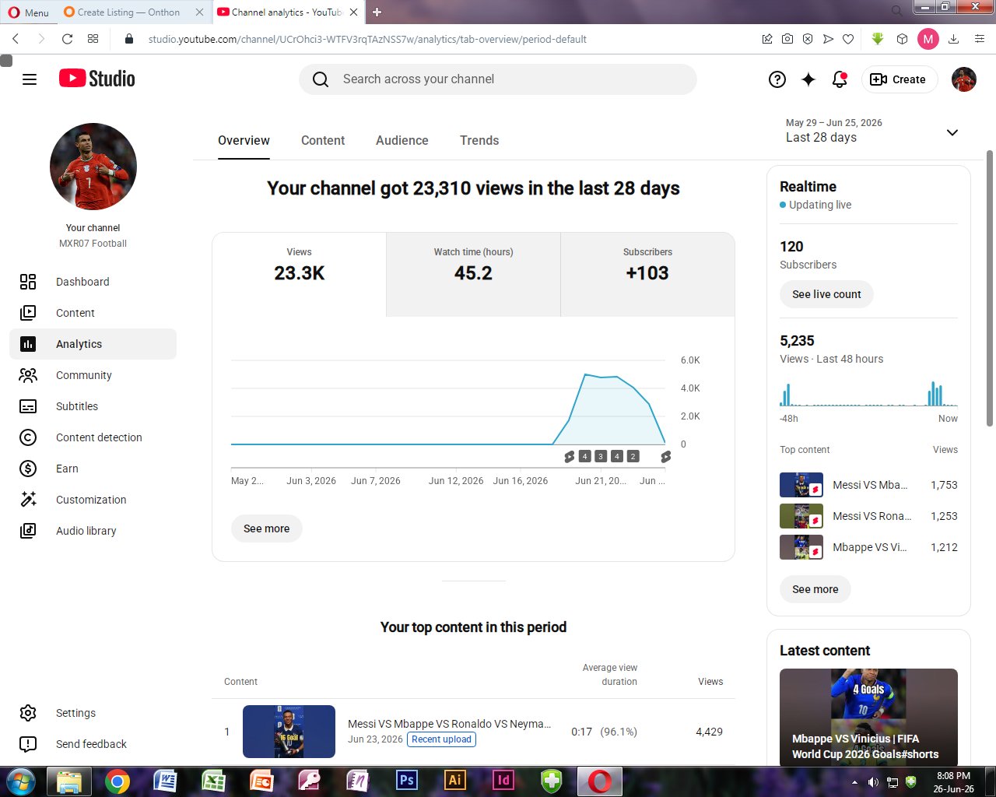Switch to the Content analytics tab
Image resolution: width=996 pixels, height=797 pixels.
click(323, 141)
